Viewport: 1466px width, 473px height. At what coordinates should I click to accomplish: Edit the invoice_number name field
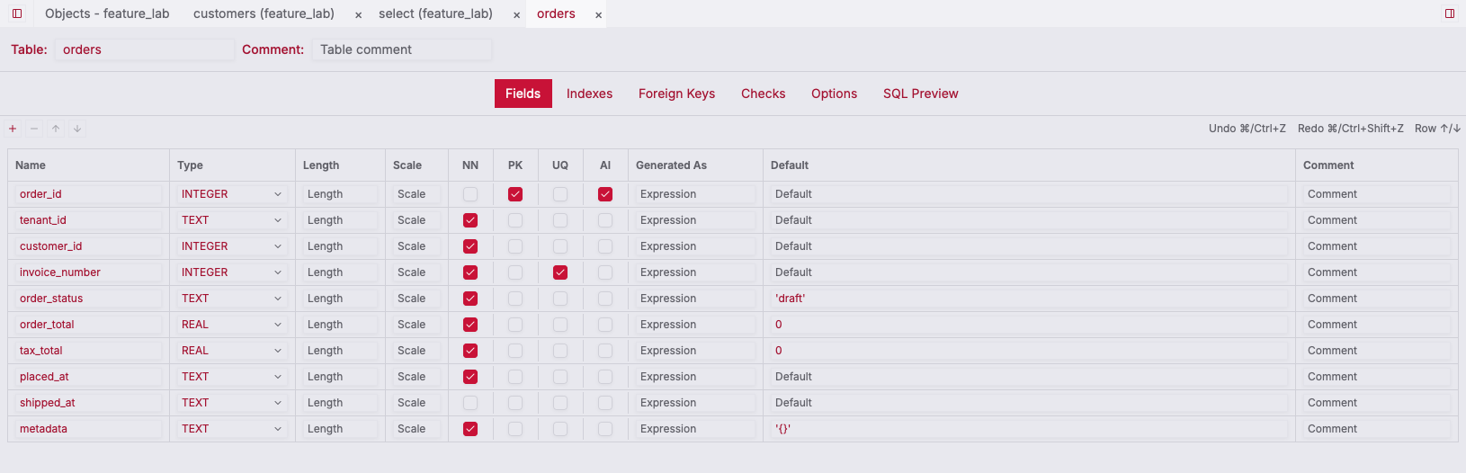pos(88,272)
